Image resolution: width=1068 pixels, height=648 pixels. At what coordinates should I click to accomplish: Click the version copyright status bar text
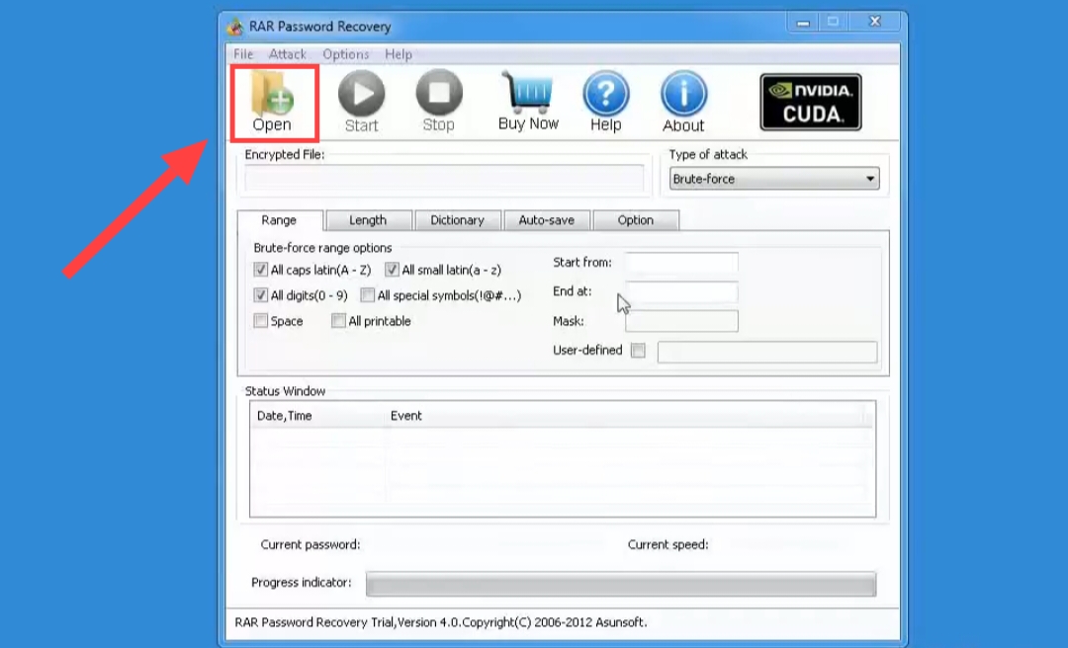441,622
